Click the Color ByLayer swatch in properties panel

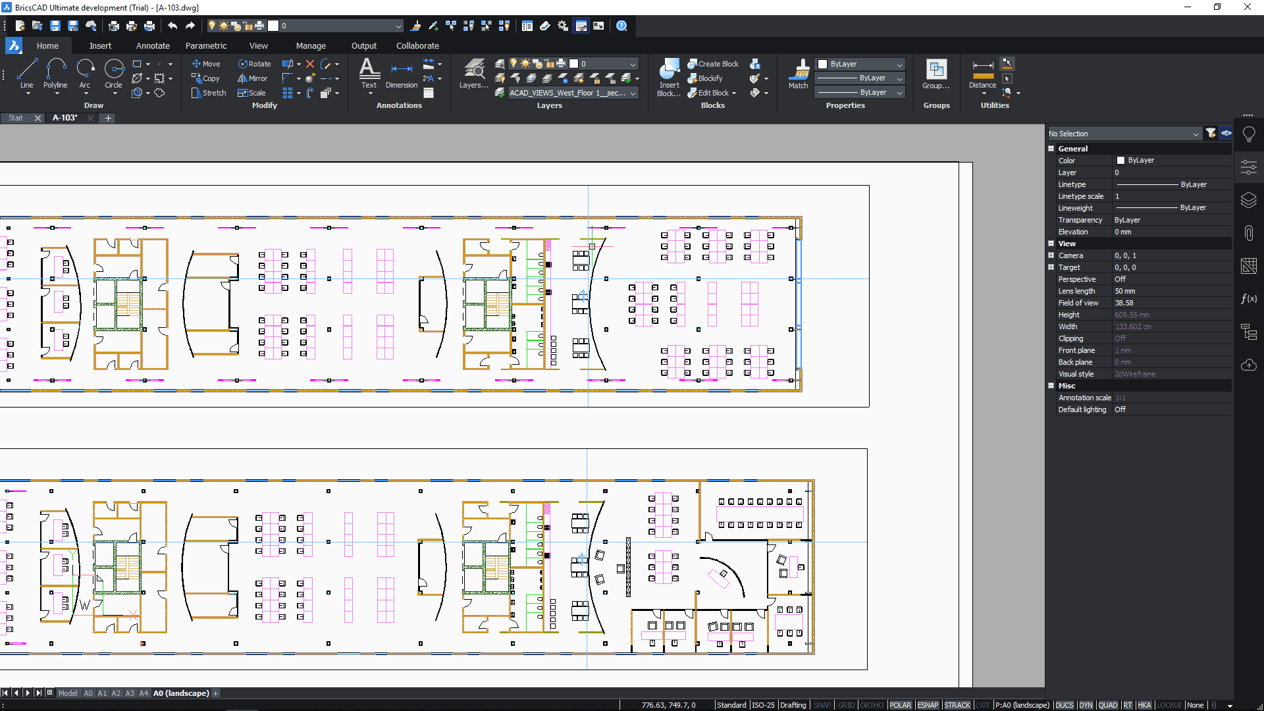click(1120, 161)
